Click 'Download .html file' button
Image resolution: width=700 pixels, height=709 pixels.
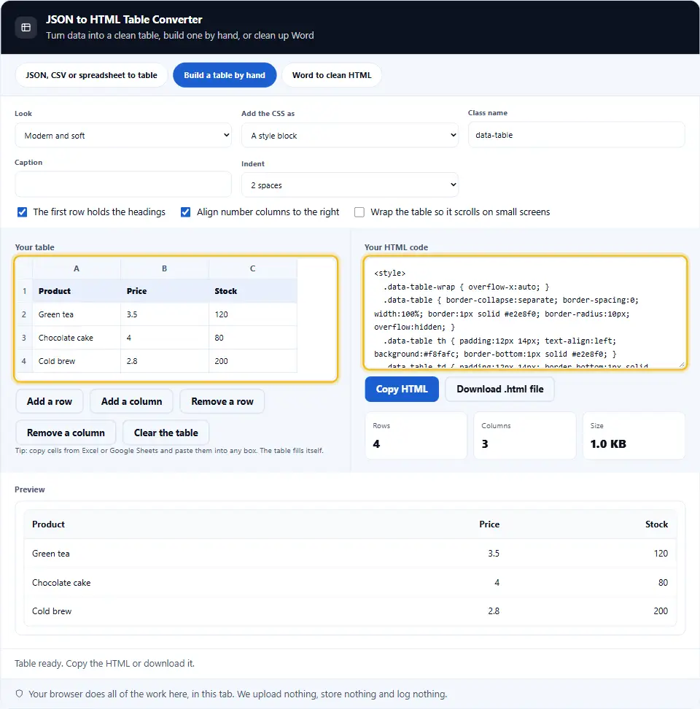[499, 389]
